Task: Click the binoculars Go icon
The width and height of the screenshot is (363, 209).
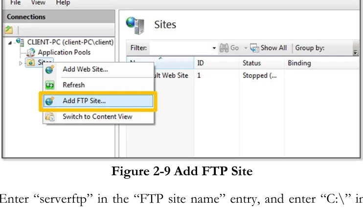Action: tap(224, 48)
